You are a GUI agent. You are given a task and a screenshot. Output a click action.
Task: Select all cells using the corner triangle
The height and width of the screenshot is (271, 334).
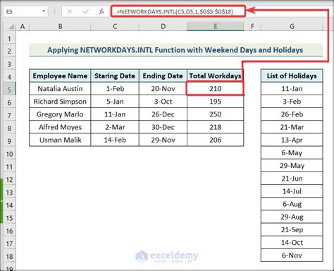(x=11, y=26)
